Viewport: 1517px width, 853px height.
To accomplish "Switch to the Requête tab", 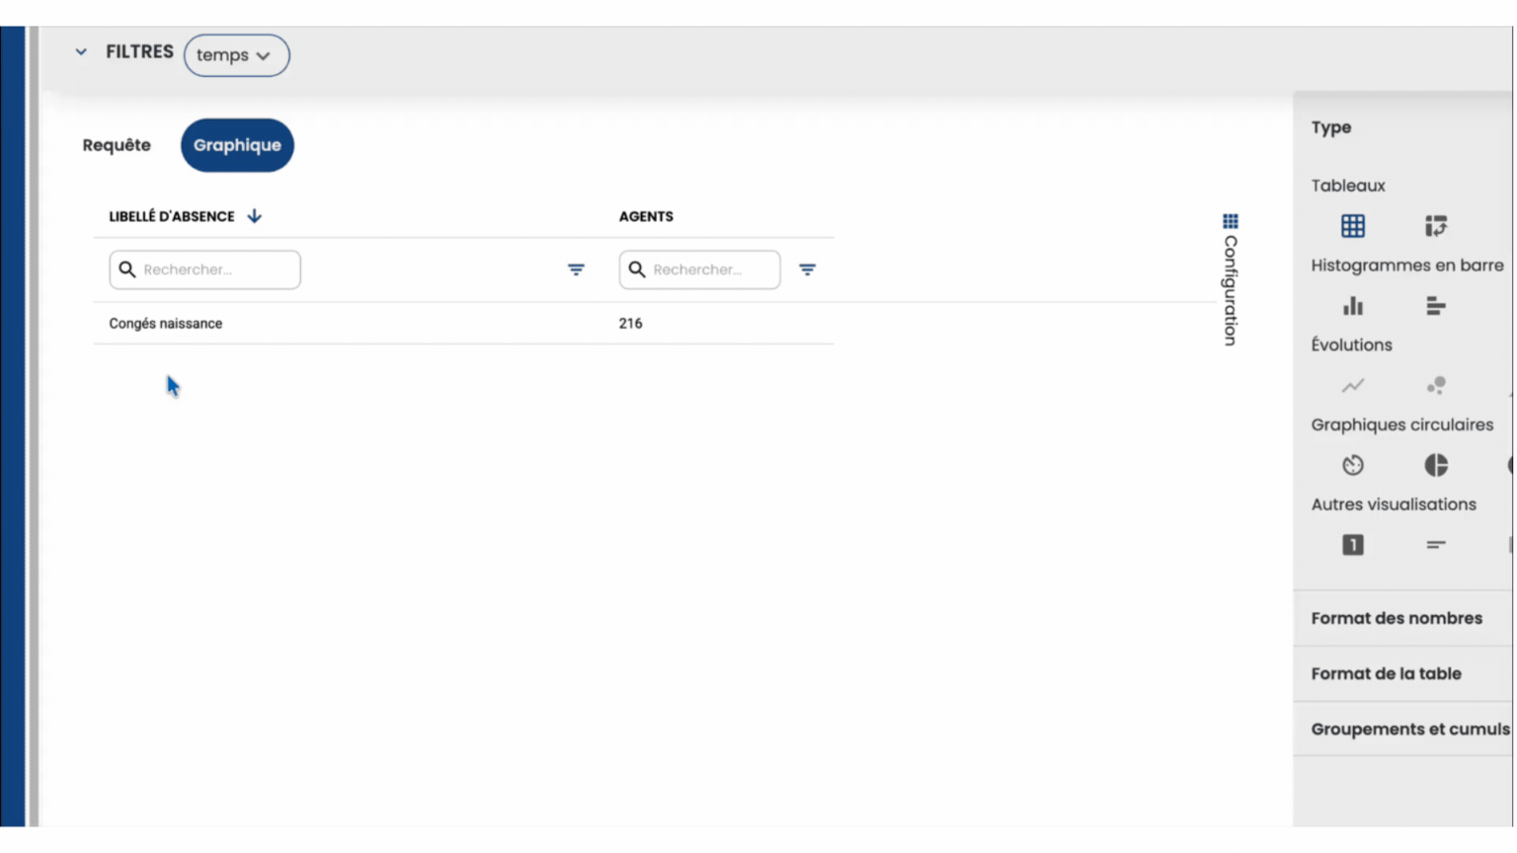I will (x=117, y=145).
